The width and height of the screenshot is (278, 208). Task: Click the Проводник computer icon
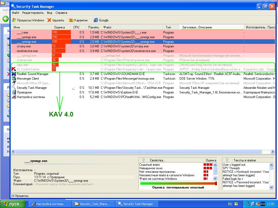[x=14, y=92]
